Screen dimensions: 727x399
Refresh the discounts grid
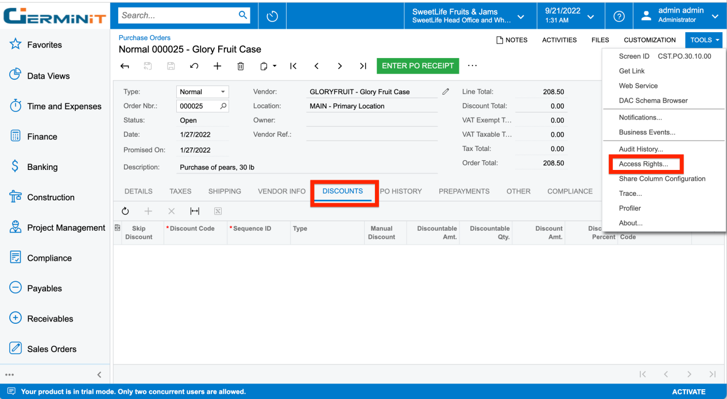point(125,211)
